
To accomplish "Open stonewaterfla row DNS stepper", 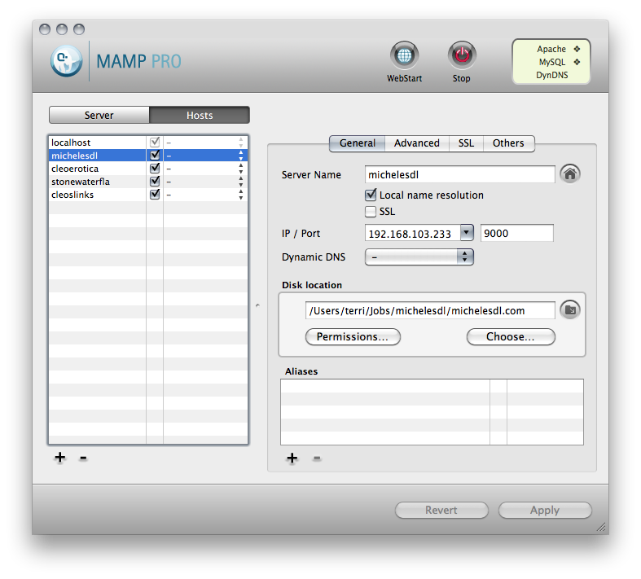I will click(x=240, y=182).
